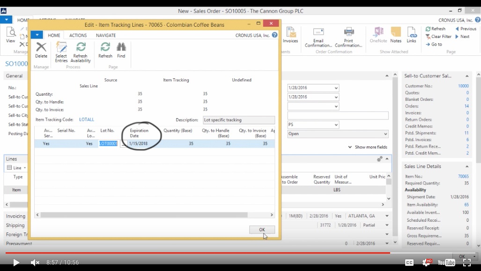The image size is (481, 271).
Task: Open Notes in the Sales Order ribbon
Action: click(x=396, y=35)
